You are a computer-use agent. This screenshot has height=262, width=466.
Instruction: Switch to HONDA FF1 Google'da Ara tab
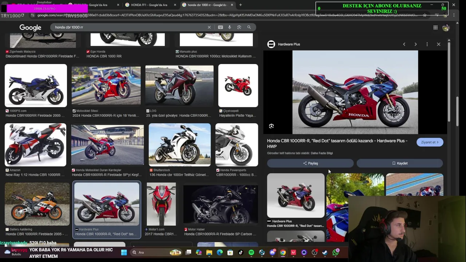(x=149, y=5)
